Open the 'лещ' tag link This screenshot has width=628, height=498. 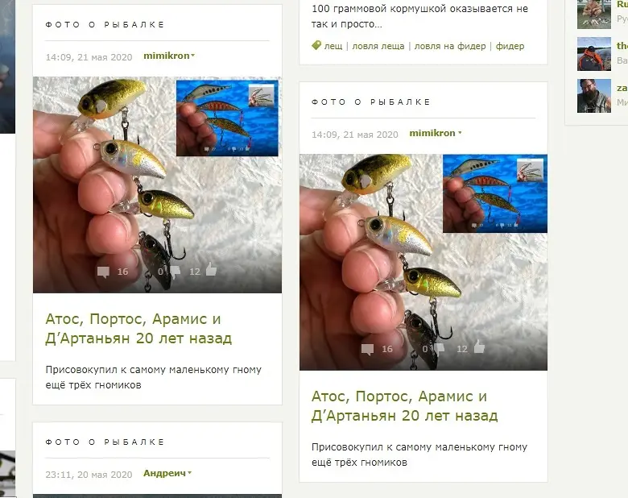click(x=333, y=46)
